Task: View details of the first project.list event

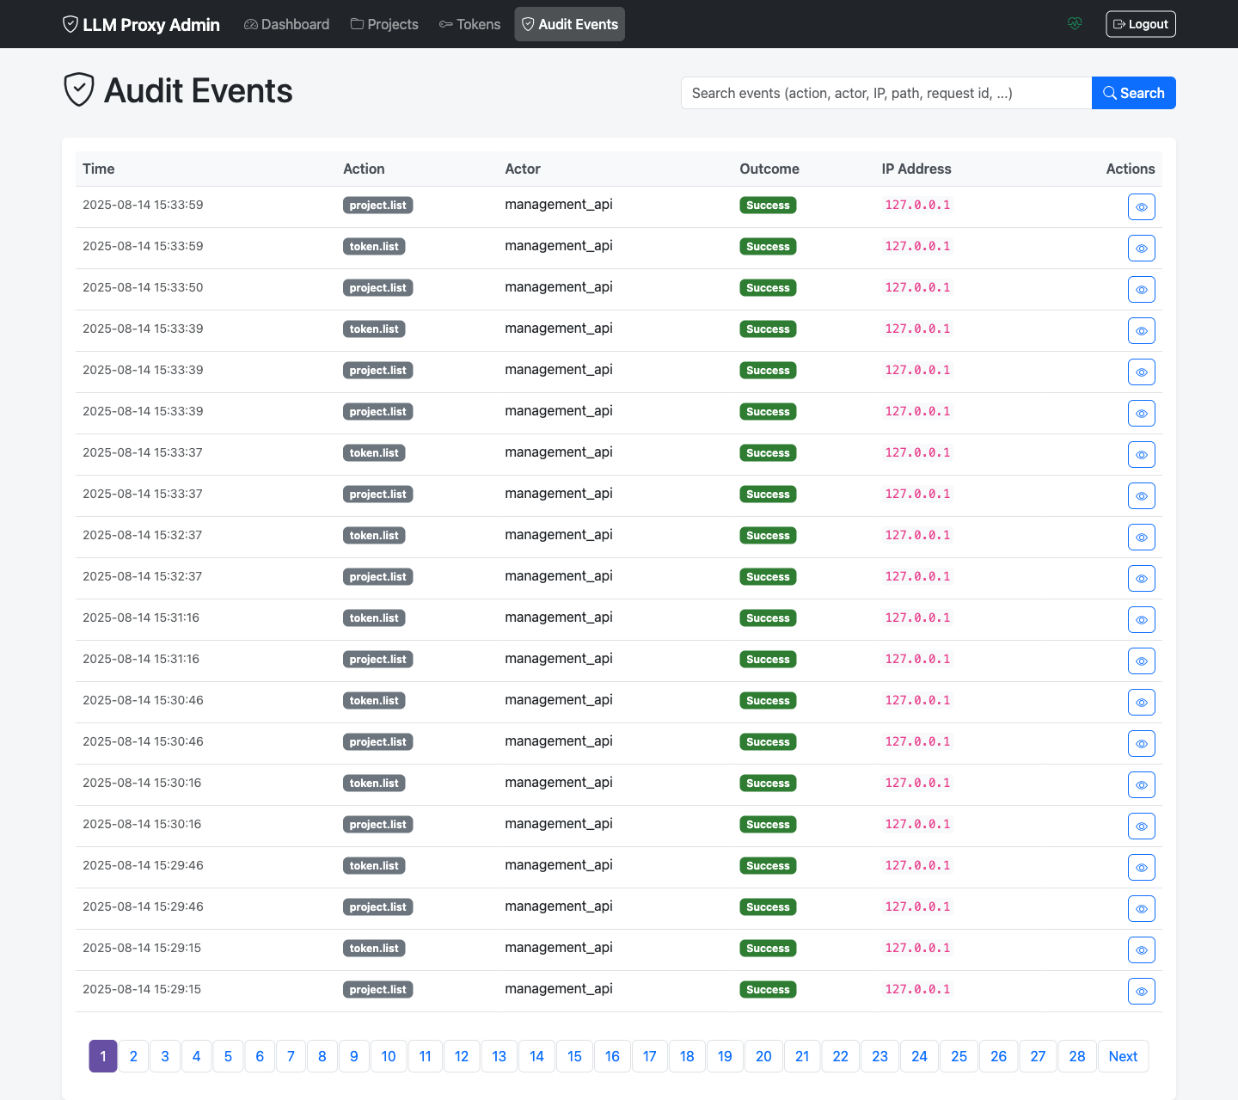Action: pyautogui.click(x=1141, y=206)
